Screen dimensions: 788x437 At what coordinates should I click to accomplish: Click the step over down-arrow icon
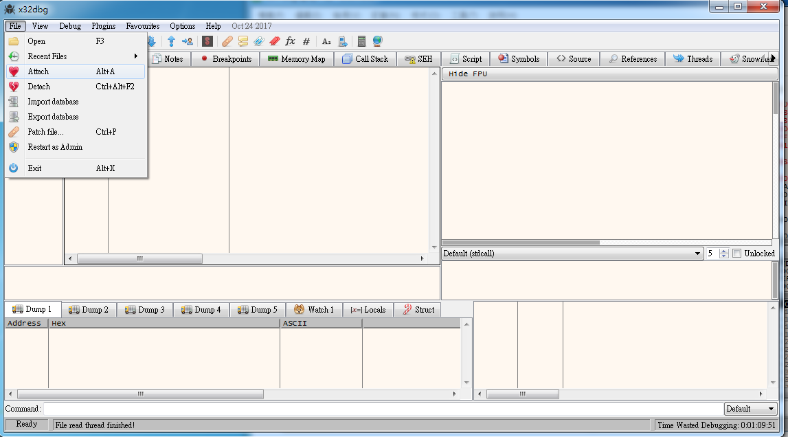pos(152,41)
